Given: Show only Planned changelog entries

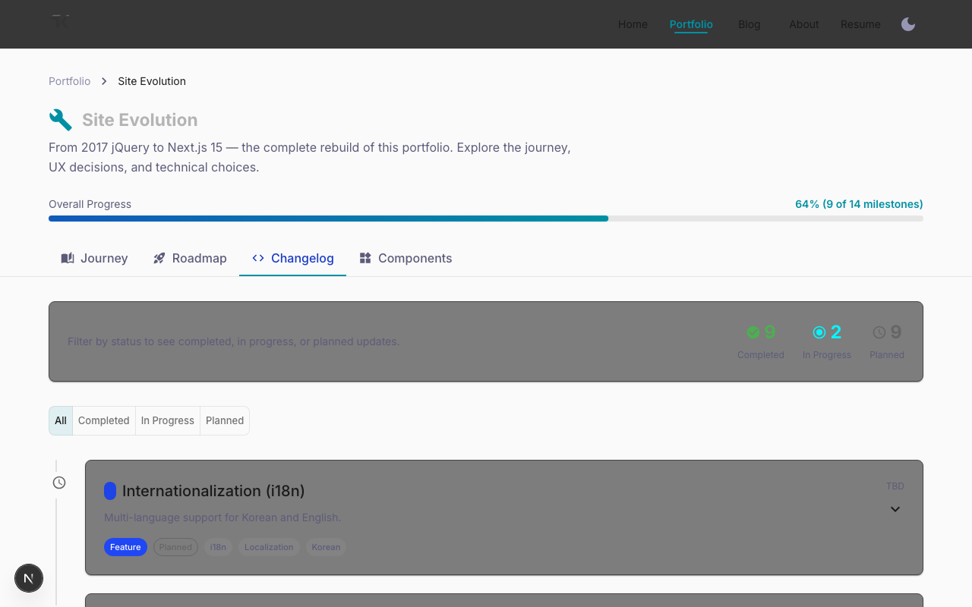Looking at the screenshot, I should 225,420.
